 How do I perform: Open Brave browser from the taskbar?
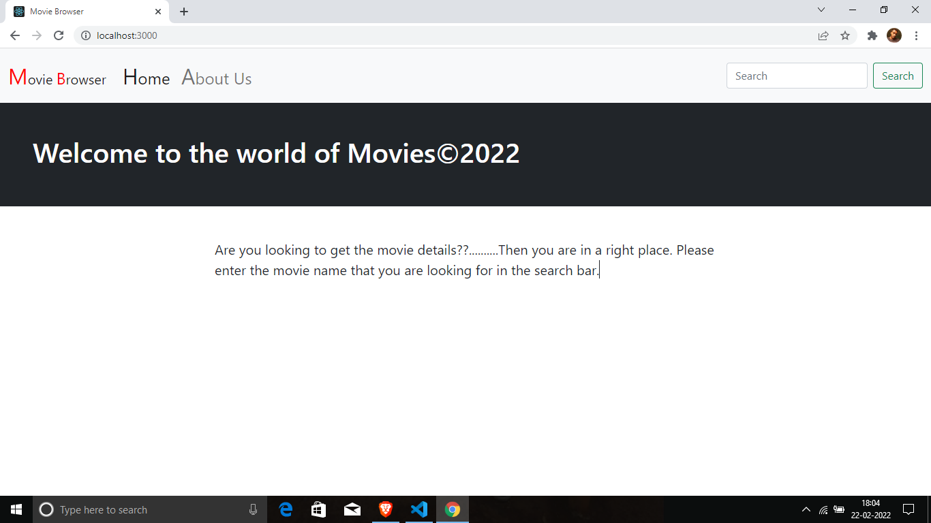[x=385, y=509]
